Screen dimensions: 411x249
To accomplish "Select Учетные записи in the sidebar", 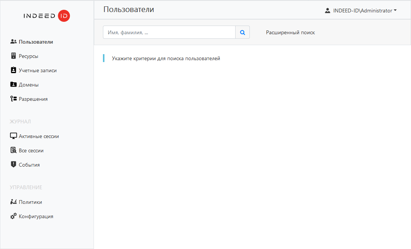I will (38, 70).
